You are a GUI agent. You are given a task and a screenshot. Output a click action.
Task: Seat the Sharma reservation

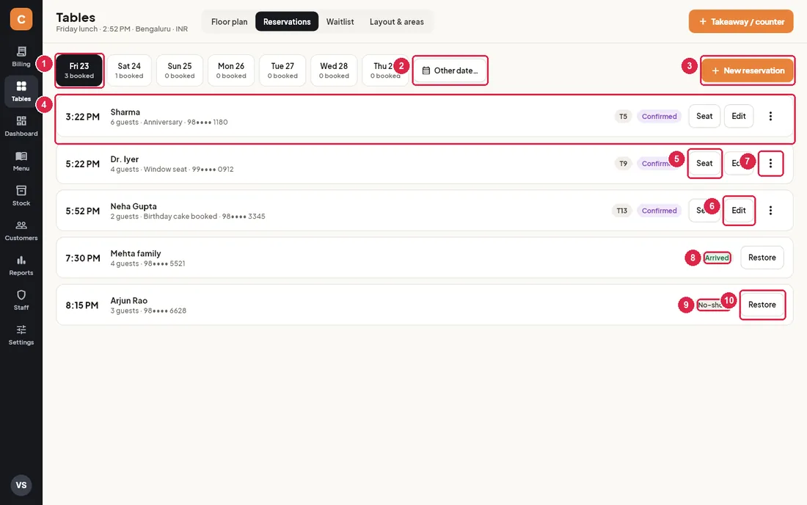pos(704,116)
